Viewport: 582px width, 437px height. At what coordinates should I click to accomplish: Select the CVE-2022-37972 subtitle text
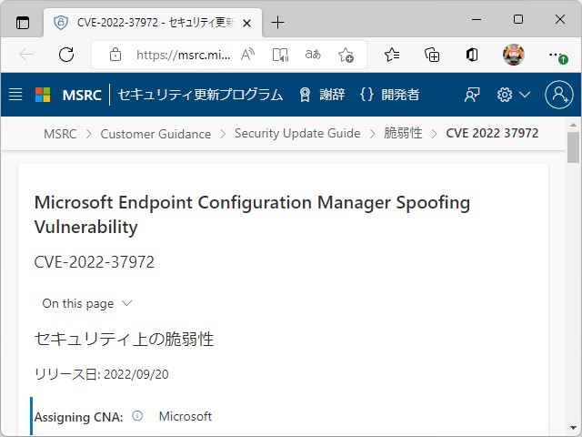point(95,262)
